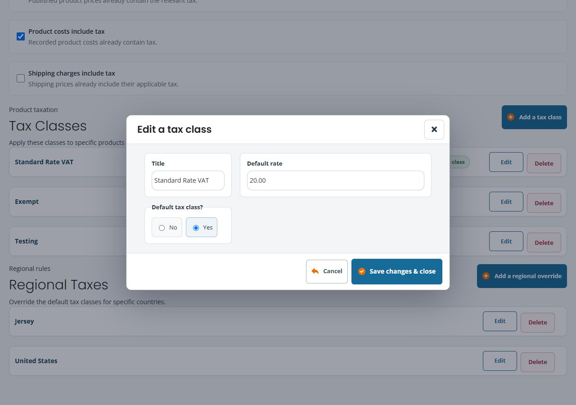Delete the United States regional override

pyautogui.click(x=538, y=362)
